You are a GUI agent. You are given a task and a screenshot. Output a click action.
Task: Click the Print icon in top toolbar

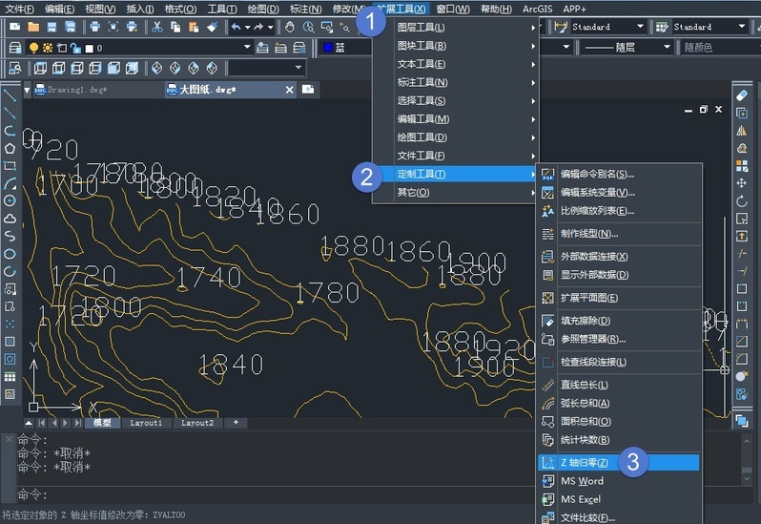coord(94,27)
